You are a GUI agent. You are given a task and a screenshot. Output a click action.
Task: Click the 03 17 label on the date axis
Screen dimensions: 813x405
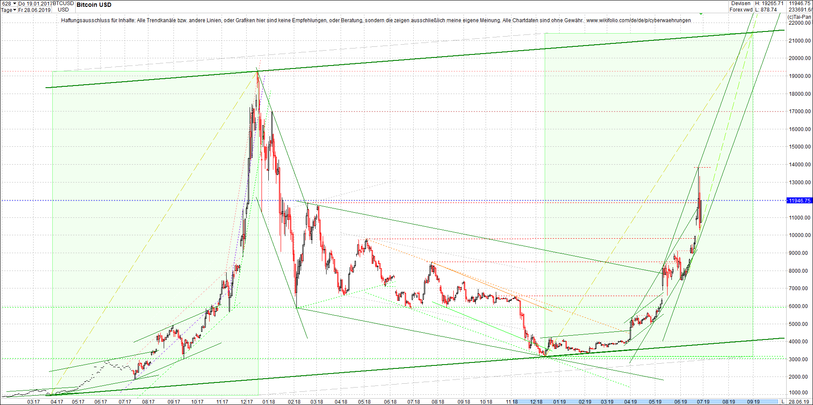(34, 401)
